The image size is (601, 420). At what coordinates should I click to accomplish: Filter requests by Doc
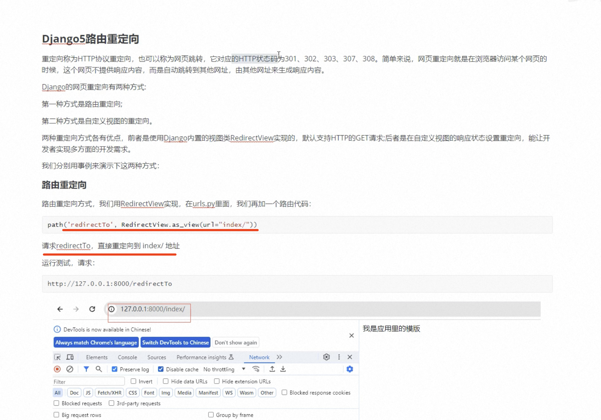(74, 393)
